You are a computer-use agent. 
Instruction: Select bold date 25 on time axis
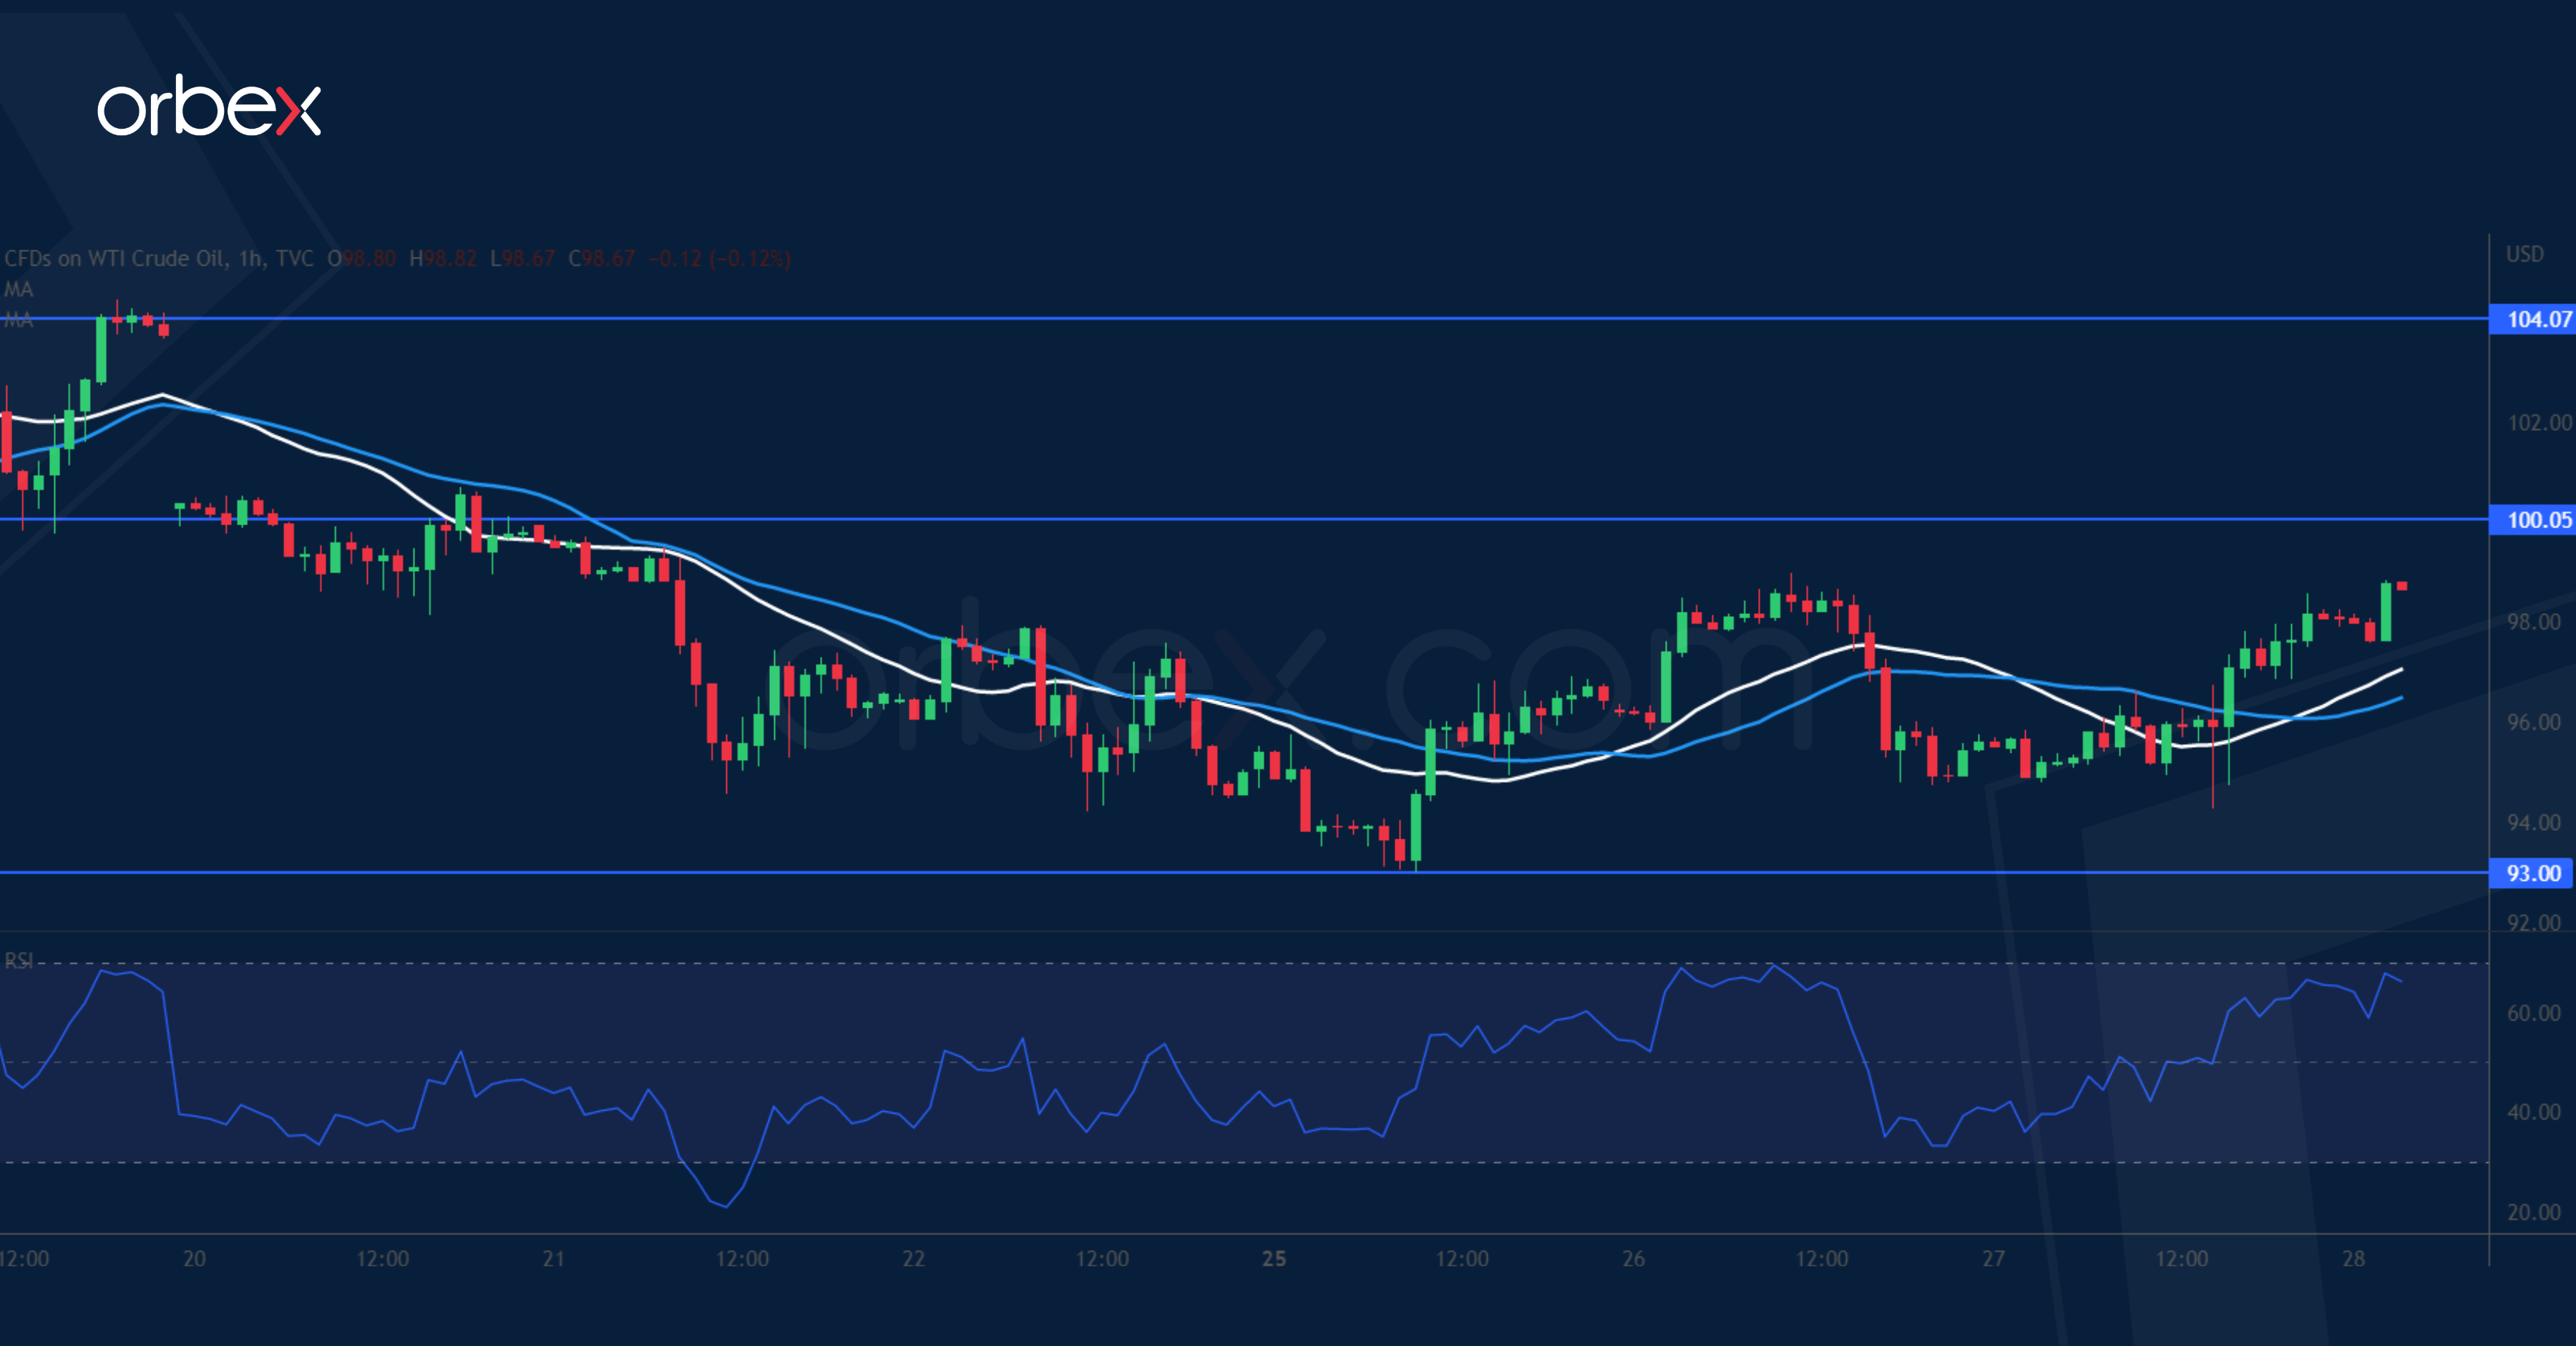[x=1273, y=1259]
